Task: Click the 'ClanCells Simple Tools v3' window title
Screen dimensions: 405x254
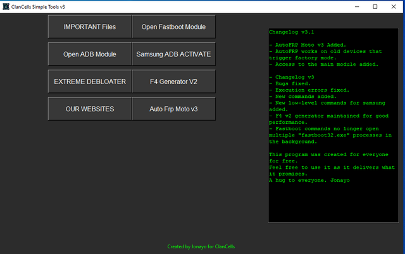Action: (x=38, y=7)
